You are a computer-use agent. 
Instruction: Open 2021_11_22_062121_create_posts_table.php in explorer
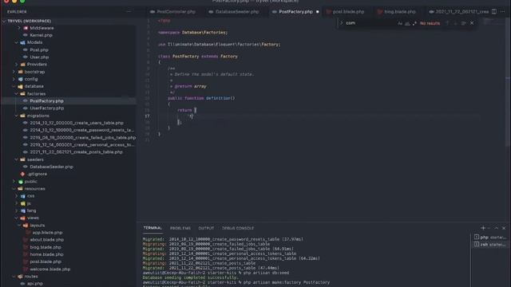(77, 152)
